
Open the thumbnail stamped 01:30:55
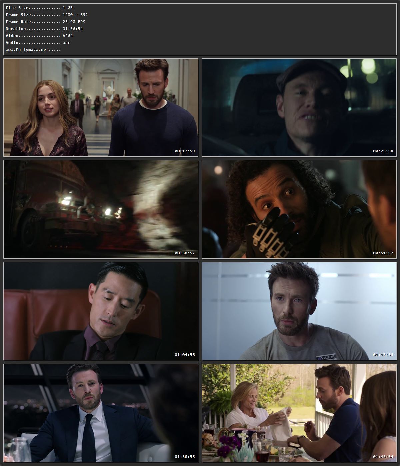pyautogui.click(x=101, y=413)
